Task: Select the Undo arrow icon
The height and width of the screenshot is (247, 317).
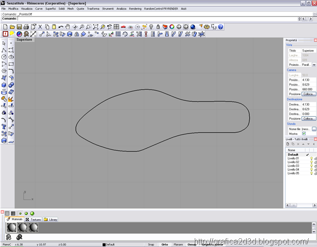Action: (x=61, y=27)
